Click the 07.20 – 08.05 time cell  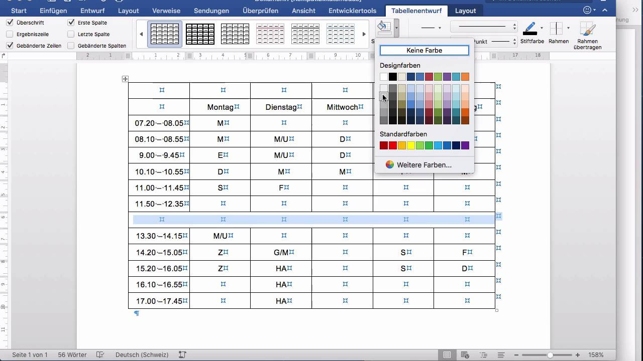click(x=159, y=123)
